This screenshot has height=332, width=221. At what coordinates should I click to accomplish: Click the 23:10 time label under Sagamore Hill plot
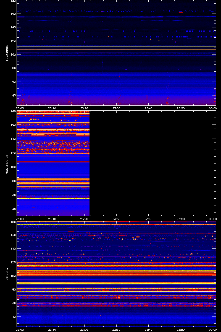click(x=52, y=219)
